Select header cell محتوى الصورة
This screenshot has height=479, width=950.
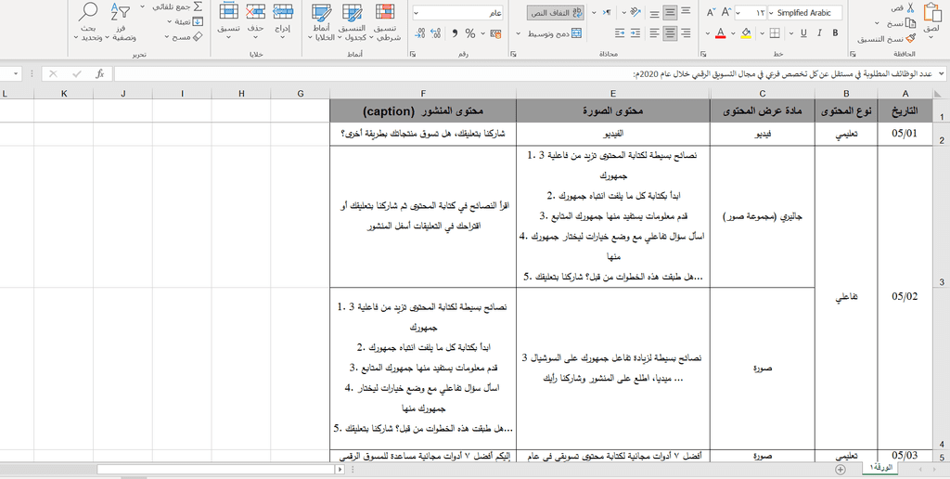click(x=613, y=111)
